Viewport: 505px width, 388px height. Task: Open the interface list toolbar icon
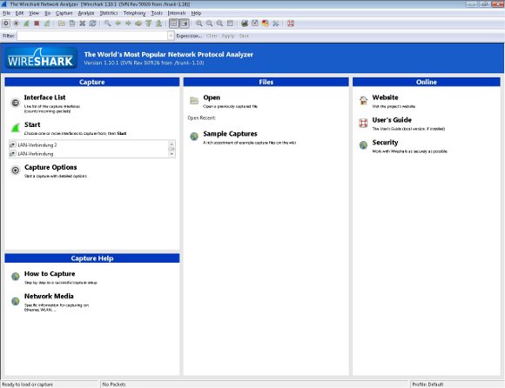[6, 23]
